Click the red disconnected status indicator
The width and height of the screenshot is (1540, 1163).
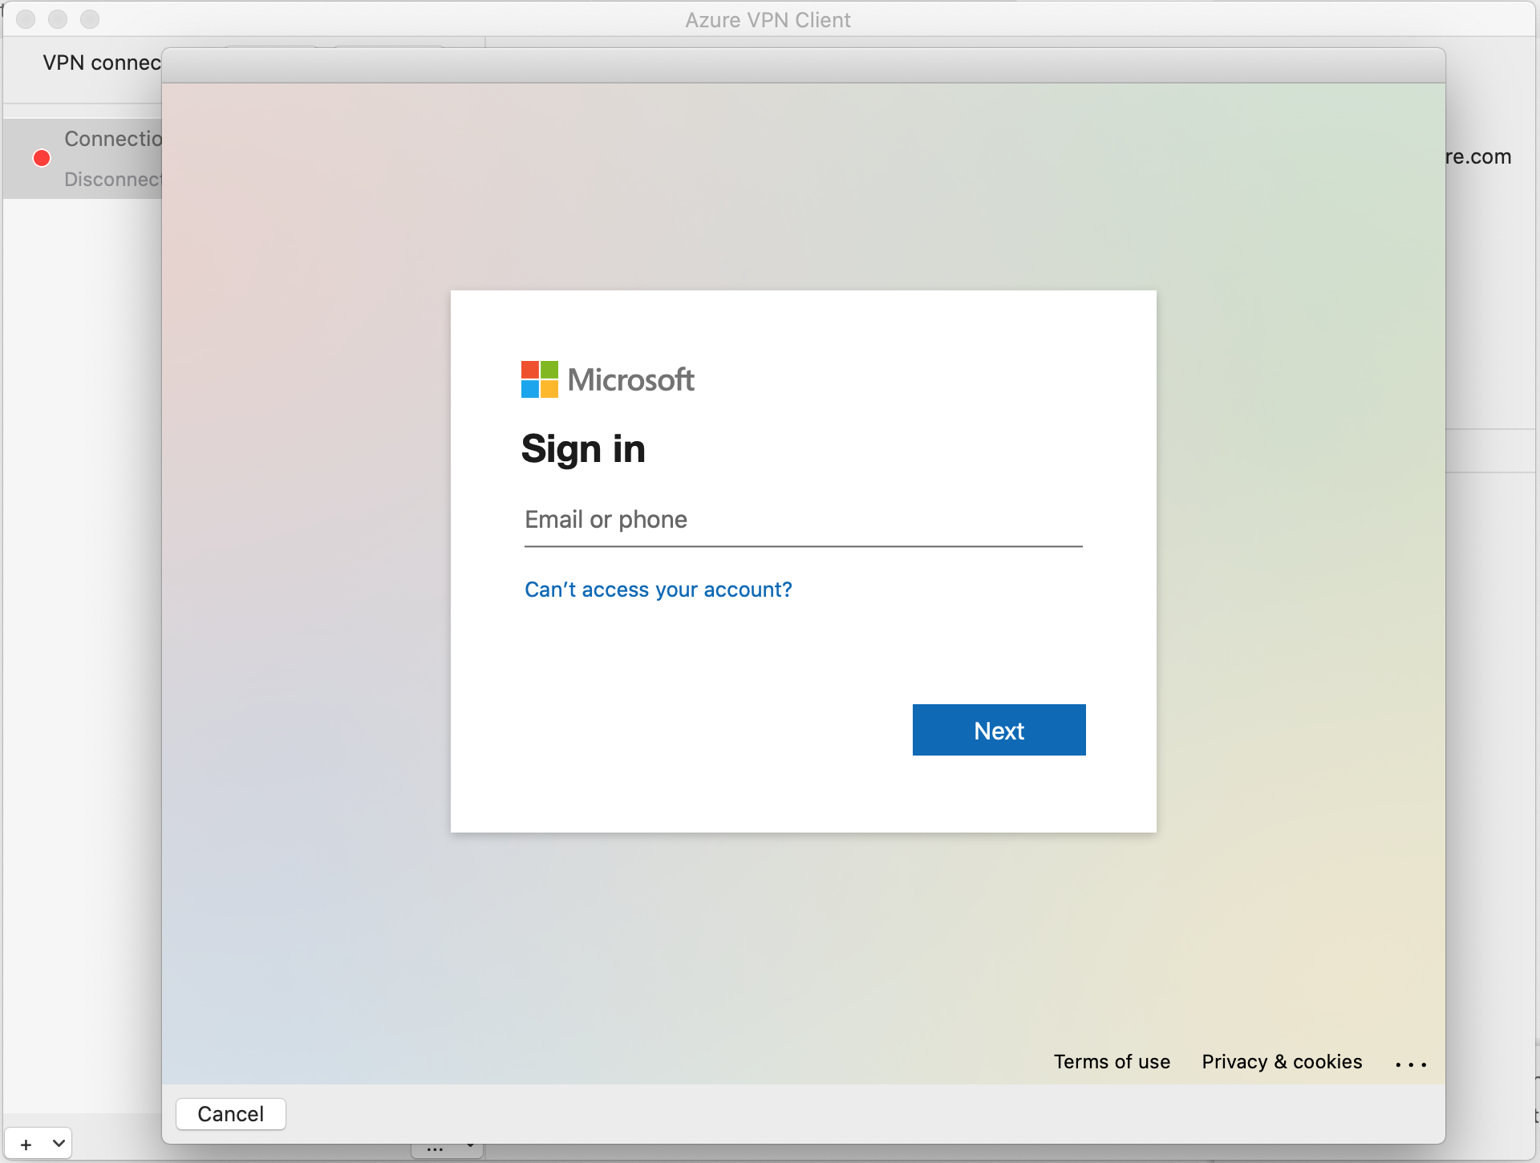click(x=40, y=157)
